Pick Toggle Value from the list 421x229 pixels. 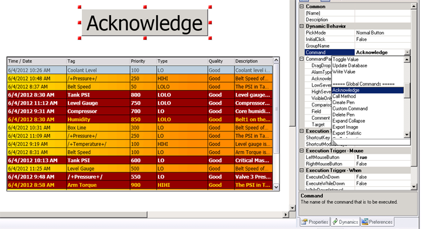pyautogui.click(x=346, y=59)
